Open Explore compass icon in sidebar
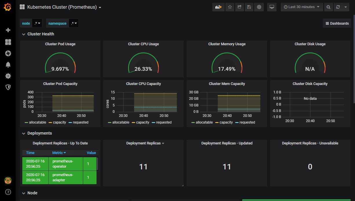The height and width of the screenshot is (201, 355). pos(8,53)
